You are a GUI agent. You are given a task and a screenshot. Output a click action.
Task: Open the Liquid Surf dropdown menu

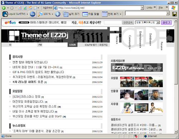27,14
